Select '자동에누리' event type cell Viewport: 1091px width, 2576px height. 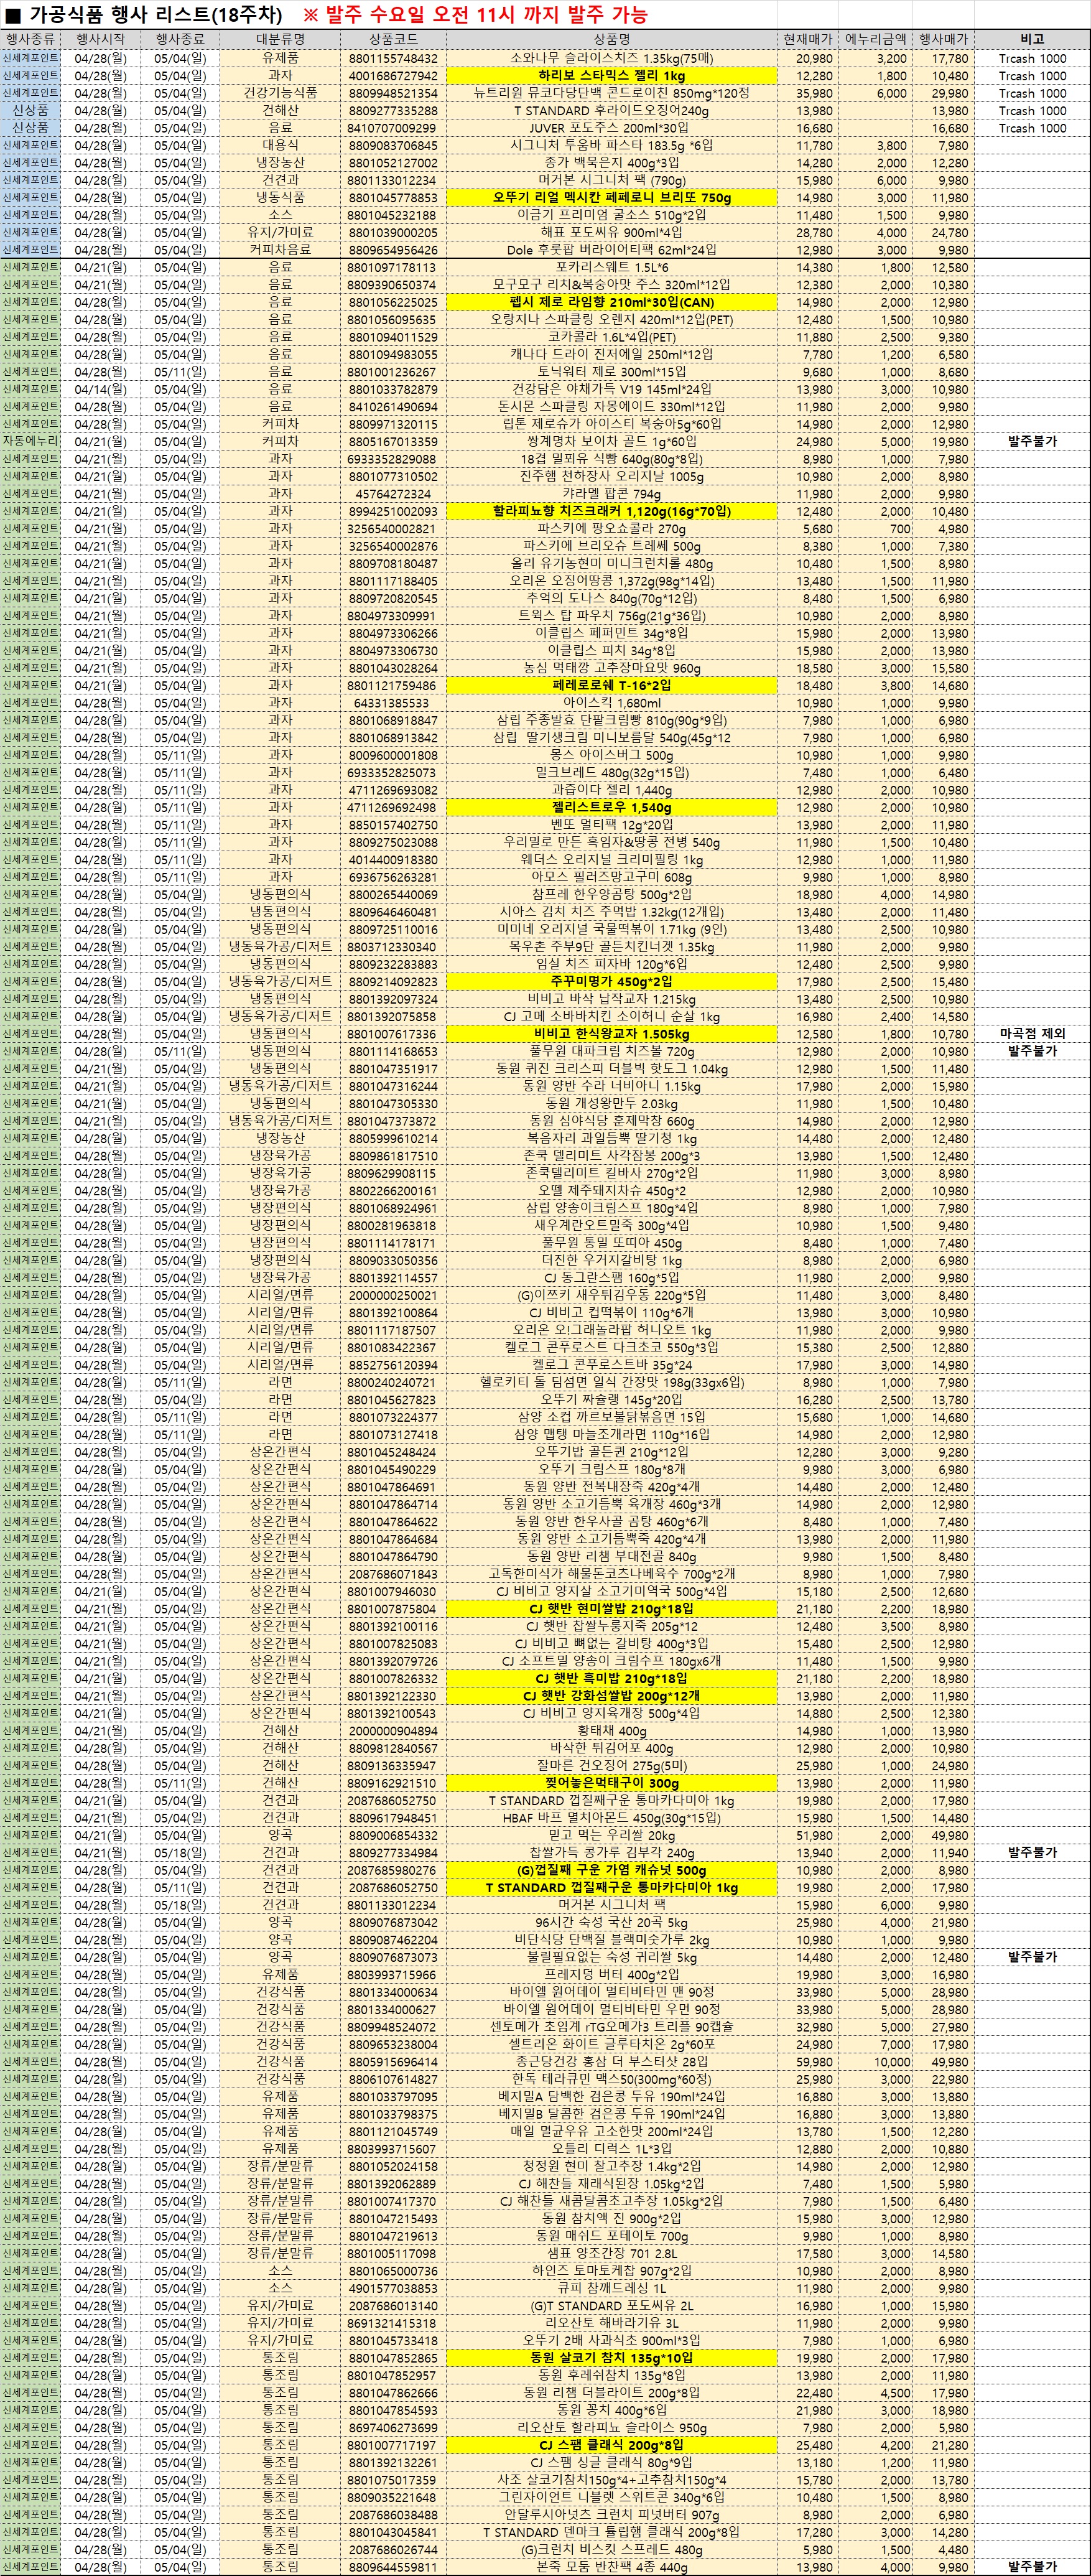pyautogui.click(x=30, y=441)
